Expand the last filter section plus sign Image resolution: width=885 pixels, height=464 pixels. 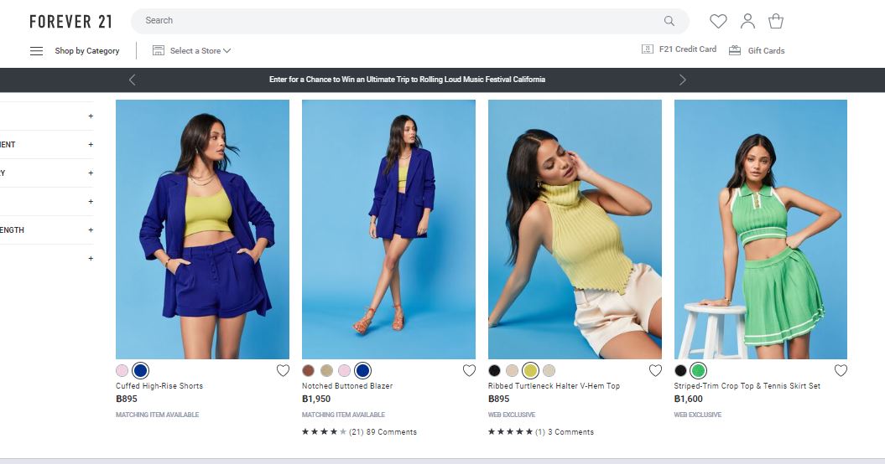pos(91,259)
